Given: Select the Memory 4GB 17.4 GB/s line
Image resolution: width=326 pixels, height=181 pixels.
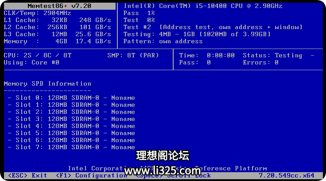Looking at the screenshot, I should tap(58, 41).
